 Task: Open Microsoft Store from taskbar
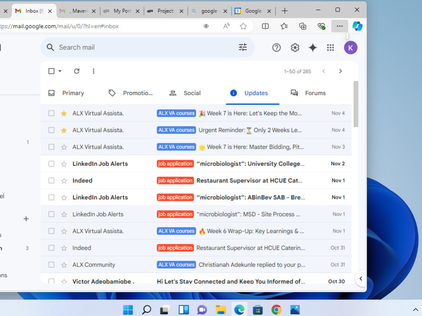[x=257, y=310]
